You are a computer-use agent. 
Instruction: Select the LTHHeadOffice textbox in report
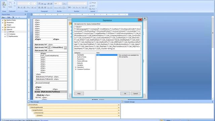point(57,47)
